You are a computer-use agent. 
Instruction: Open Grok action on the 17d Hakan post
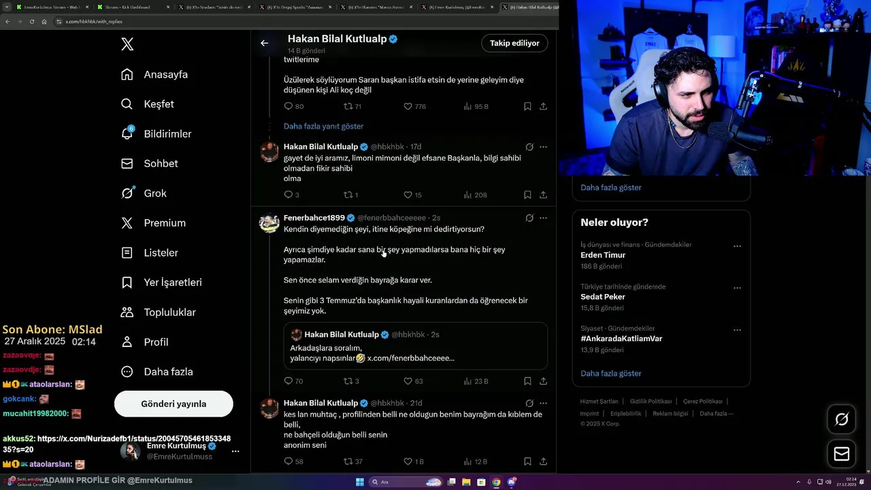(529, 146)
